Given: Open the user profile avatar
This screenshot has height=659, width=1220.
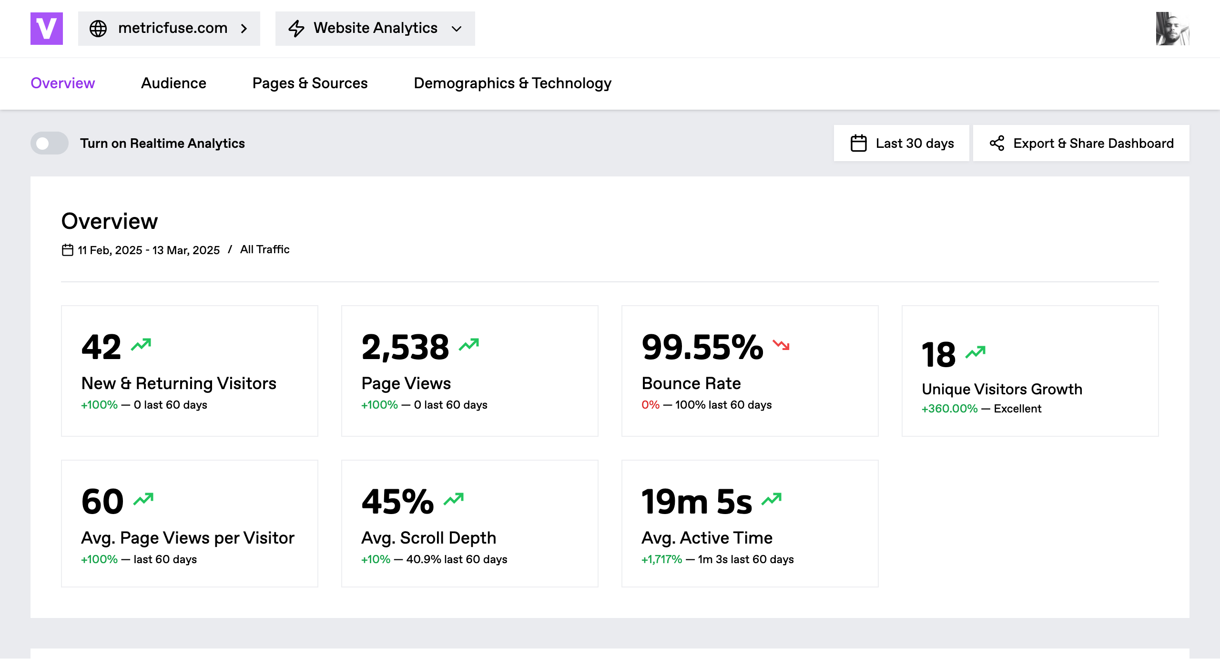Looking at the screenshot, I should click(x=1172, y=29).
